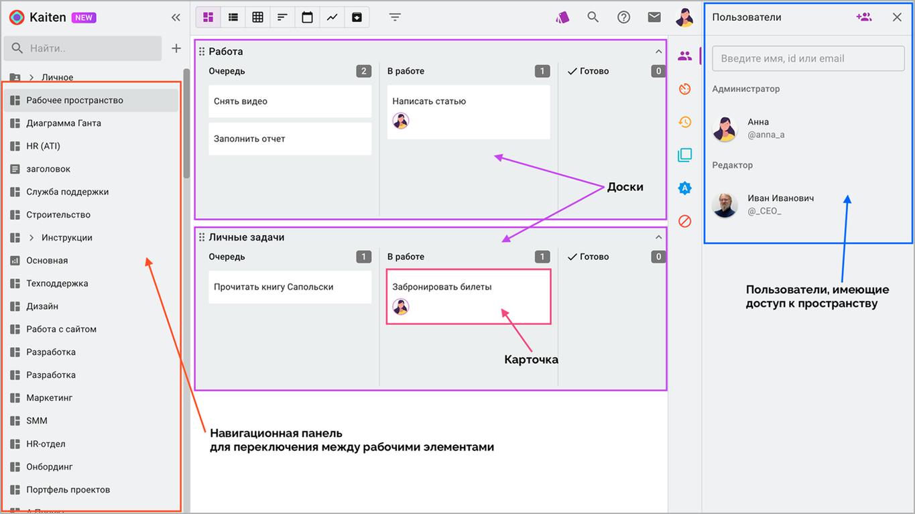Open the Написать статью card
Screen dimensions: 915x514
(469, 112)
